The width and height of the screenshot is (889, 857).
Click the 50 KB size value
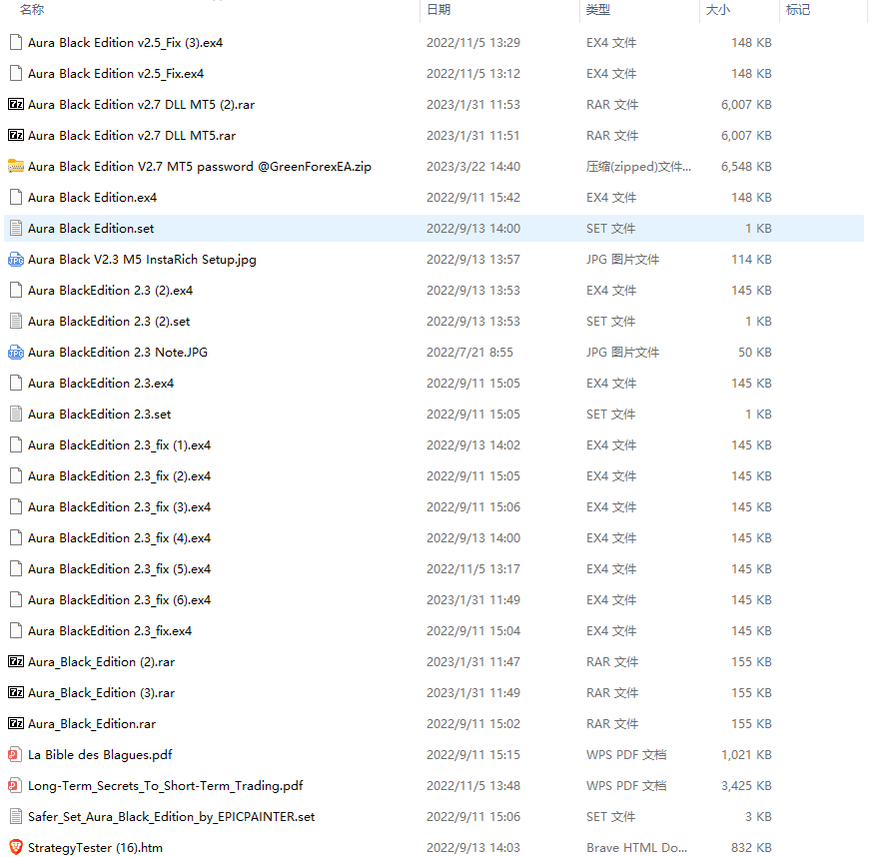coord(754,353)
